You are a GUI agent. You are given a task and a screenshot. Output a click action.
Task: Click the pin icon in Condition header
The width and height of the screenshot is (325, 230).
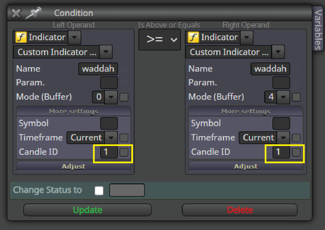coord(33,13)
